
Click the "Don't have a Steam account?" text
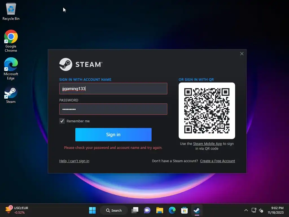[x=175, y=161]
